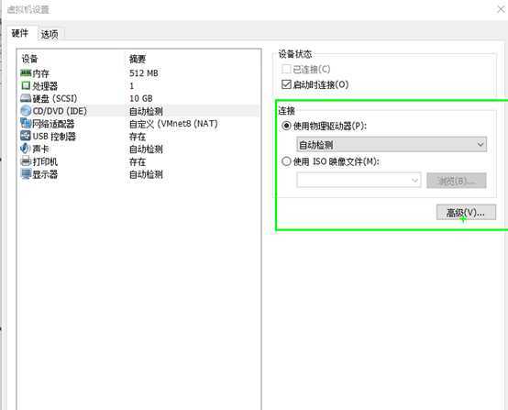The height and width of the screenshot is (410, 508).
Task: Open the ISO image file path dropdown
Action: point(359,180)
